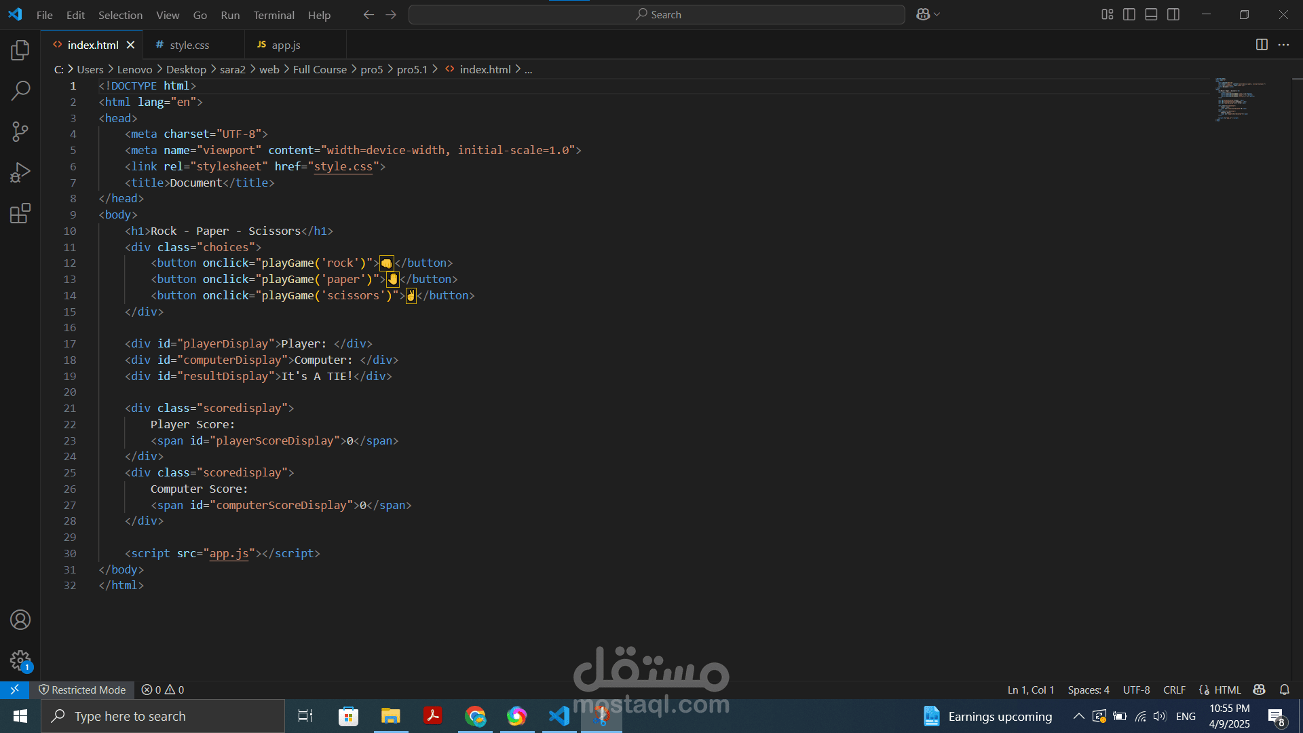1303x733 pixels.
Task: Open the Selection menu
Action: point(120,15)
